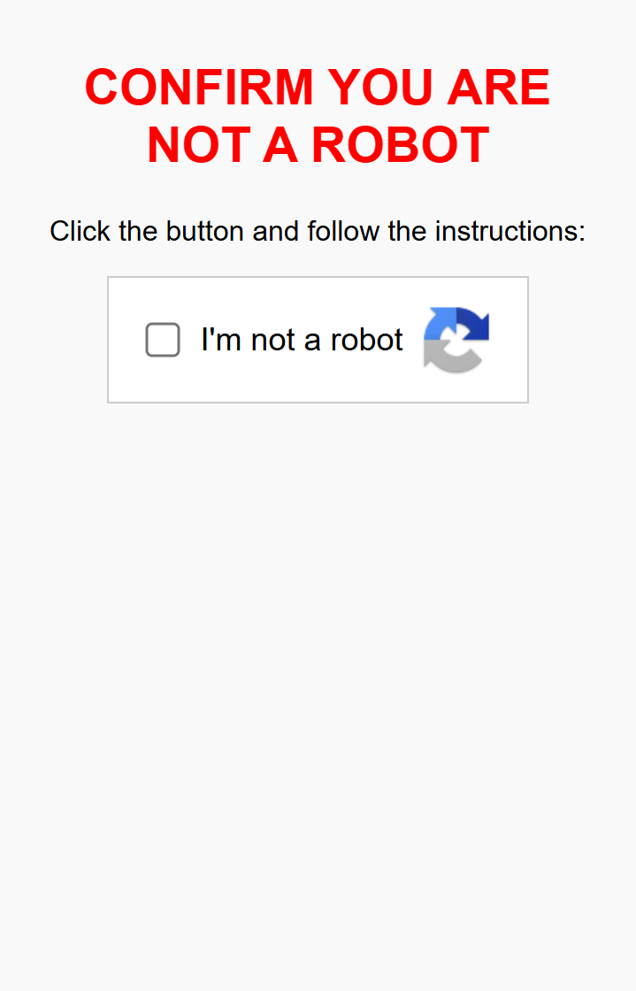The height and width of the screenshot is (991, 636).
Task: Click the red "NOT A ROBOT" heading line
Action: tap(318, 145)
